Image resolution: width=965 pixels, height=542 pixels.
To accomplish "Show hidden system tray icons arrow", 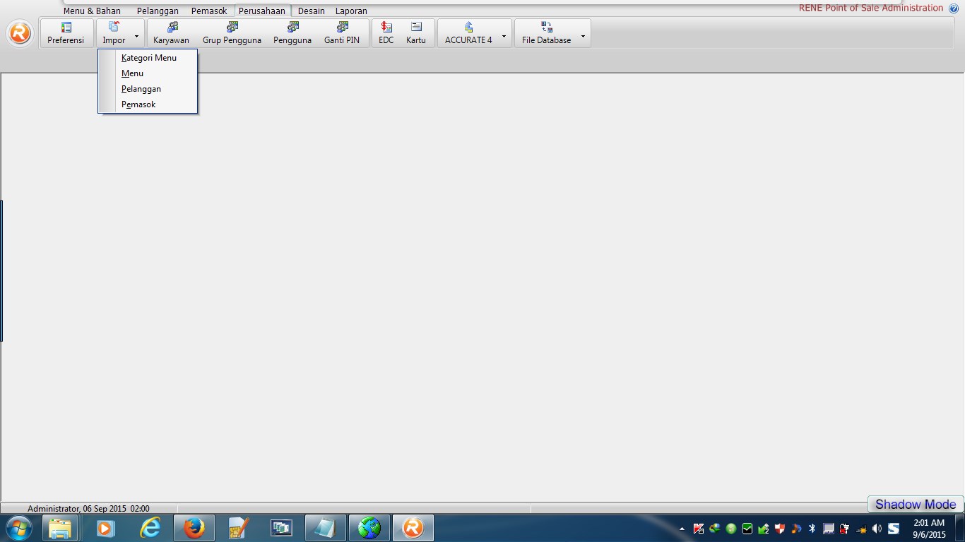I will [x=682, y=529].
